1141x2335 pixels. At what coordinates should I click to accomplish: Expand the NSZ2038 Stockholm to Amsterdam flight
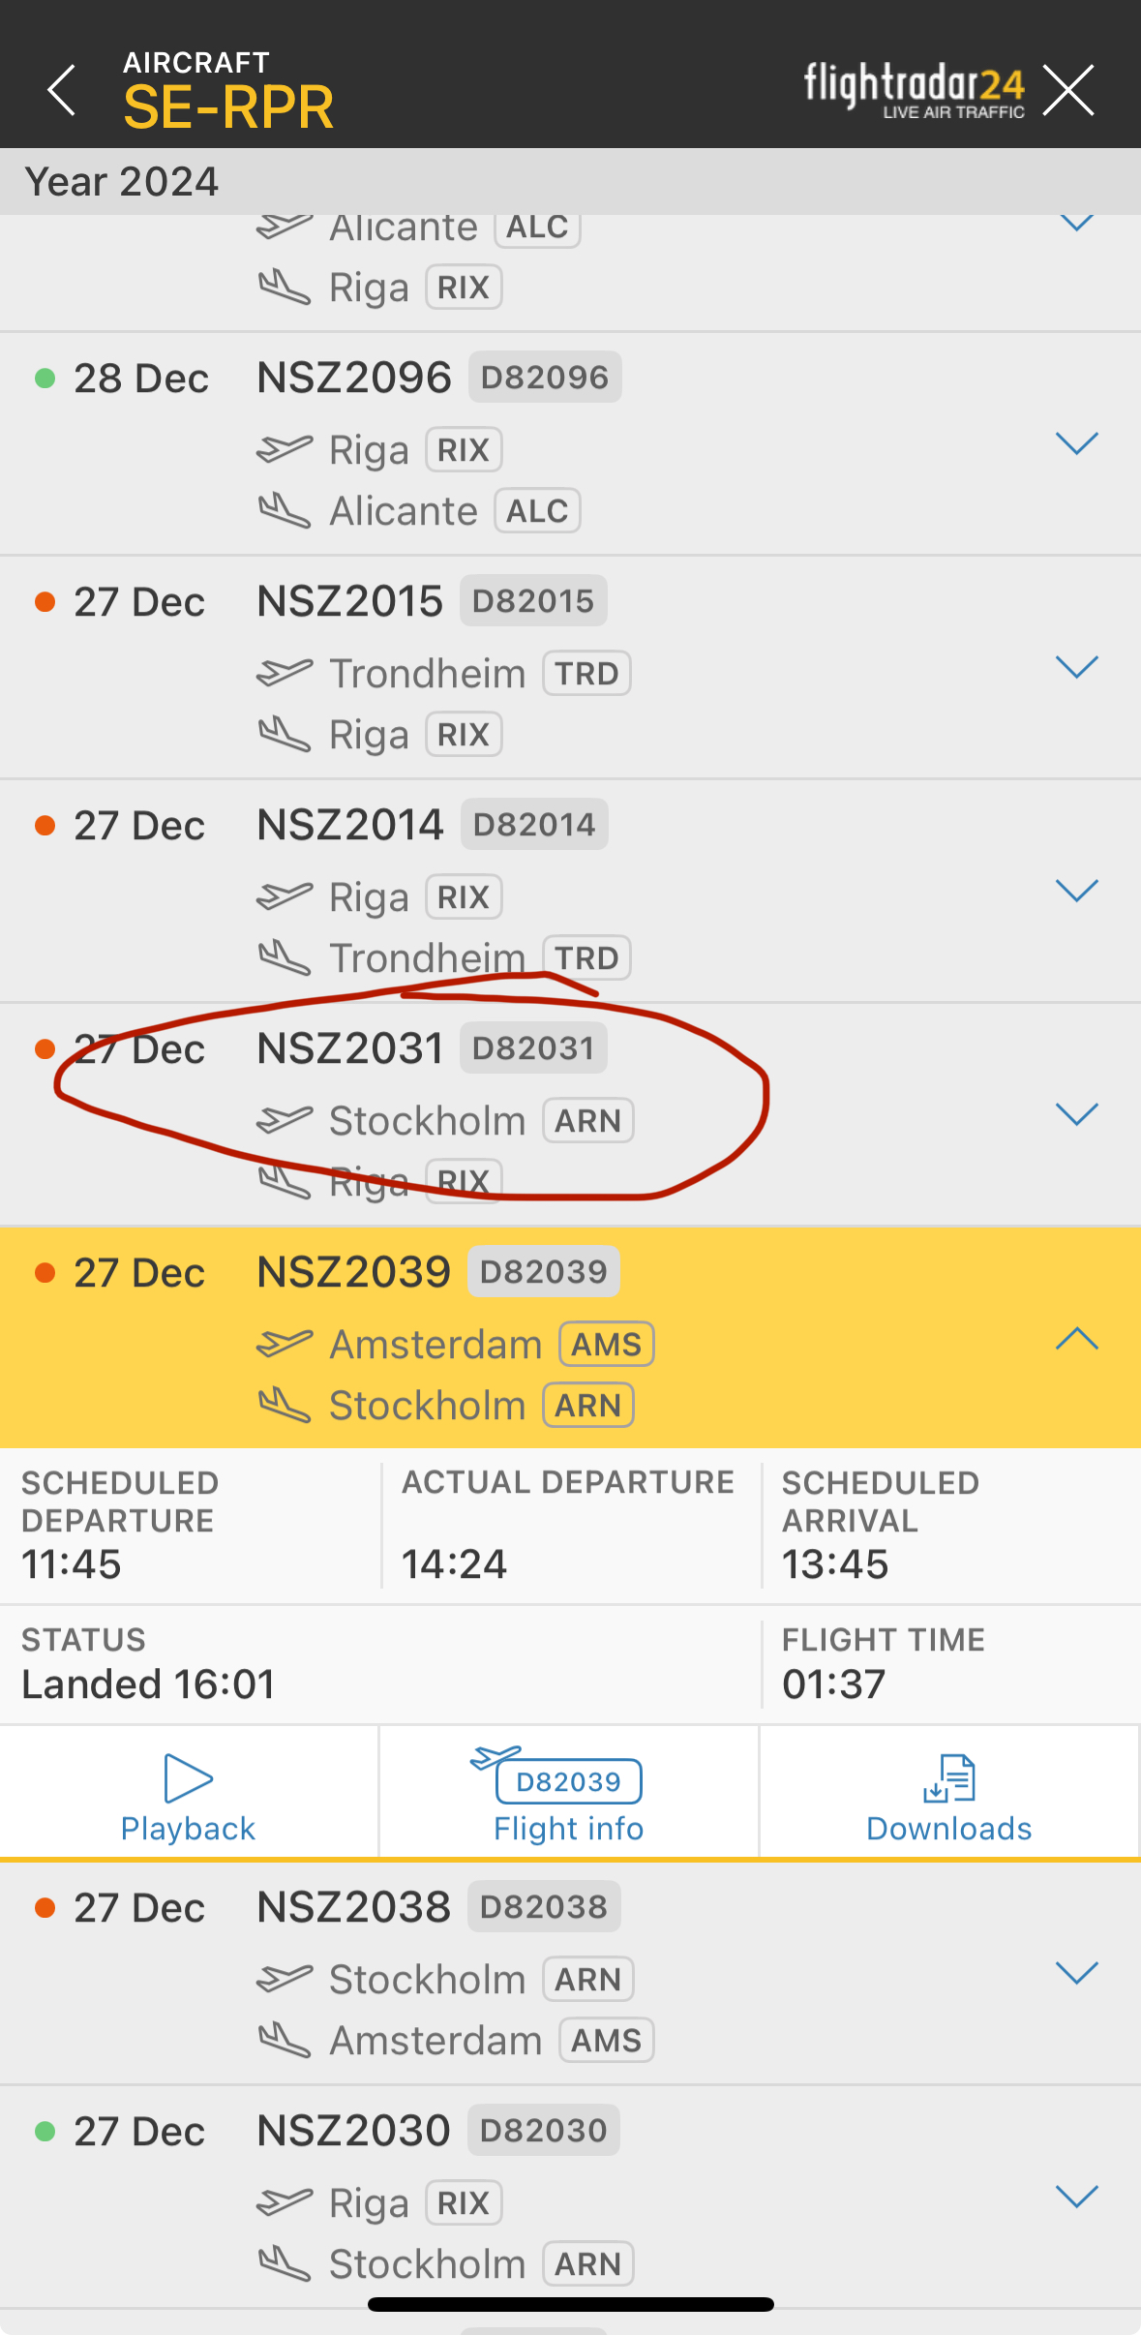click(1076, 1973)
